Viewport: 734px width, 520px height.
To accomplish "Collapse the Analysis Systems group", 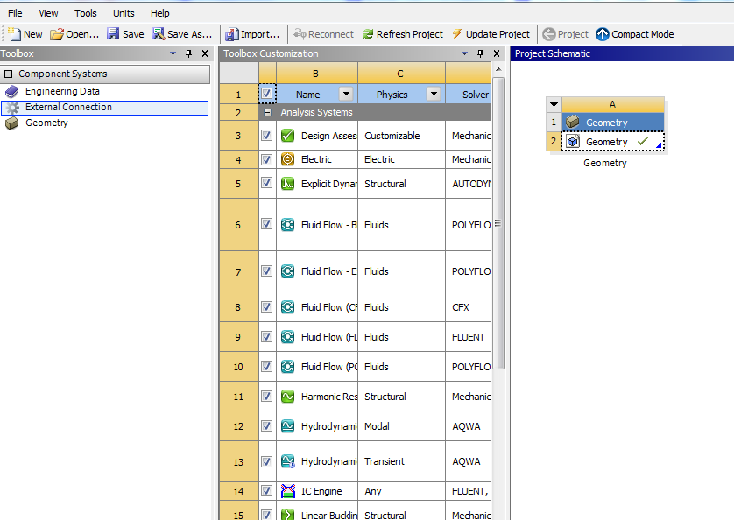I will click(x=267, y=112).
